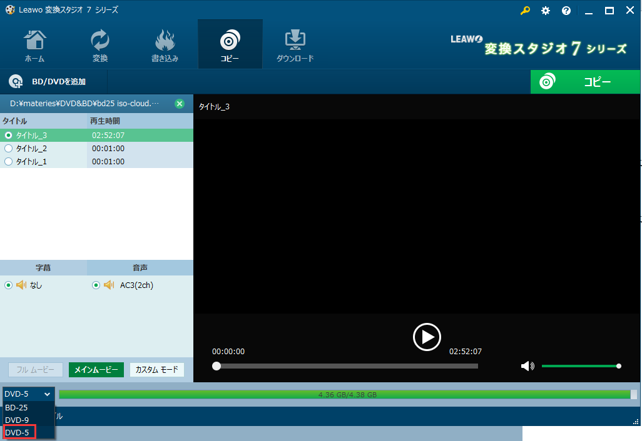Switch to the 音声 (Audio) tab
Image resolution: width=642 pixels, height=441 pixels.
point(140,267)
